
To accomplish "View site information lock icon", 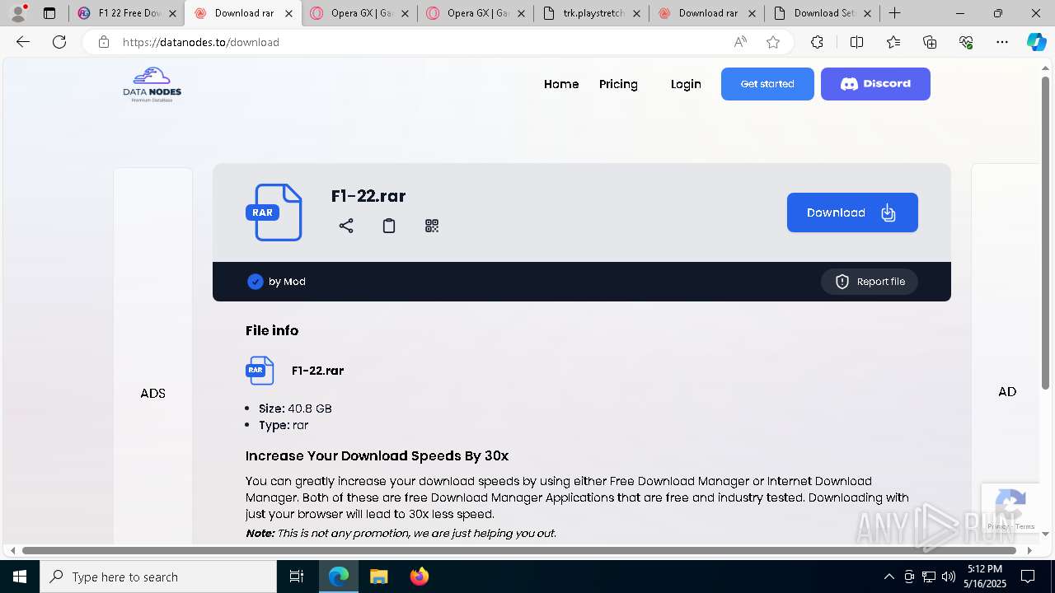I will (103, 42).
